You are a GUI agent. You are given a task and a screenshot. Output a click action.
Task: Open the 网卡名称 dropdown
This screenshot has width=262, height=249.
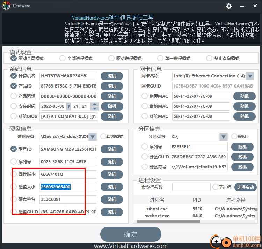(250, 76)
